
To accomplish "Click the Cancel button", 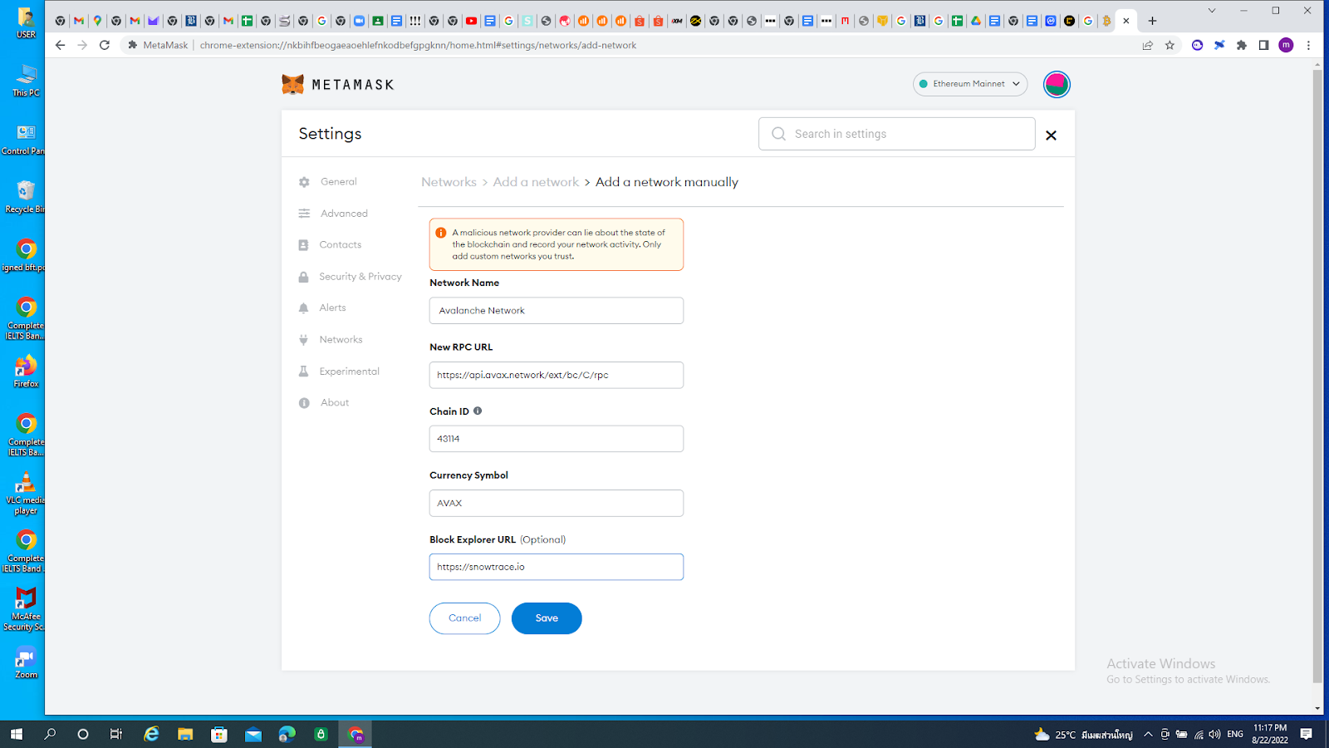I will [464, 618].
